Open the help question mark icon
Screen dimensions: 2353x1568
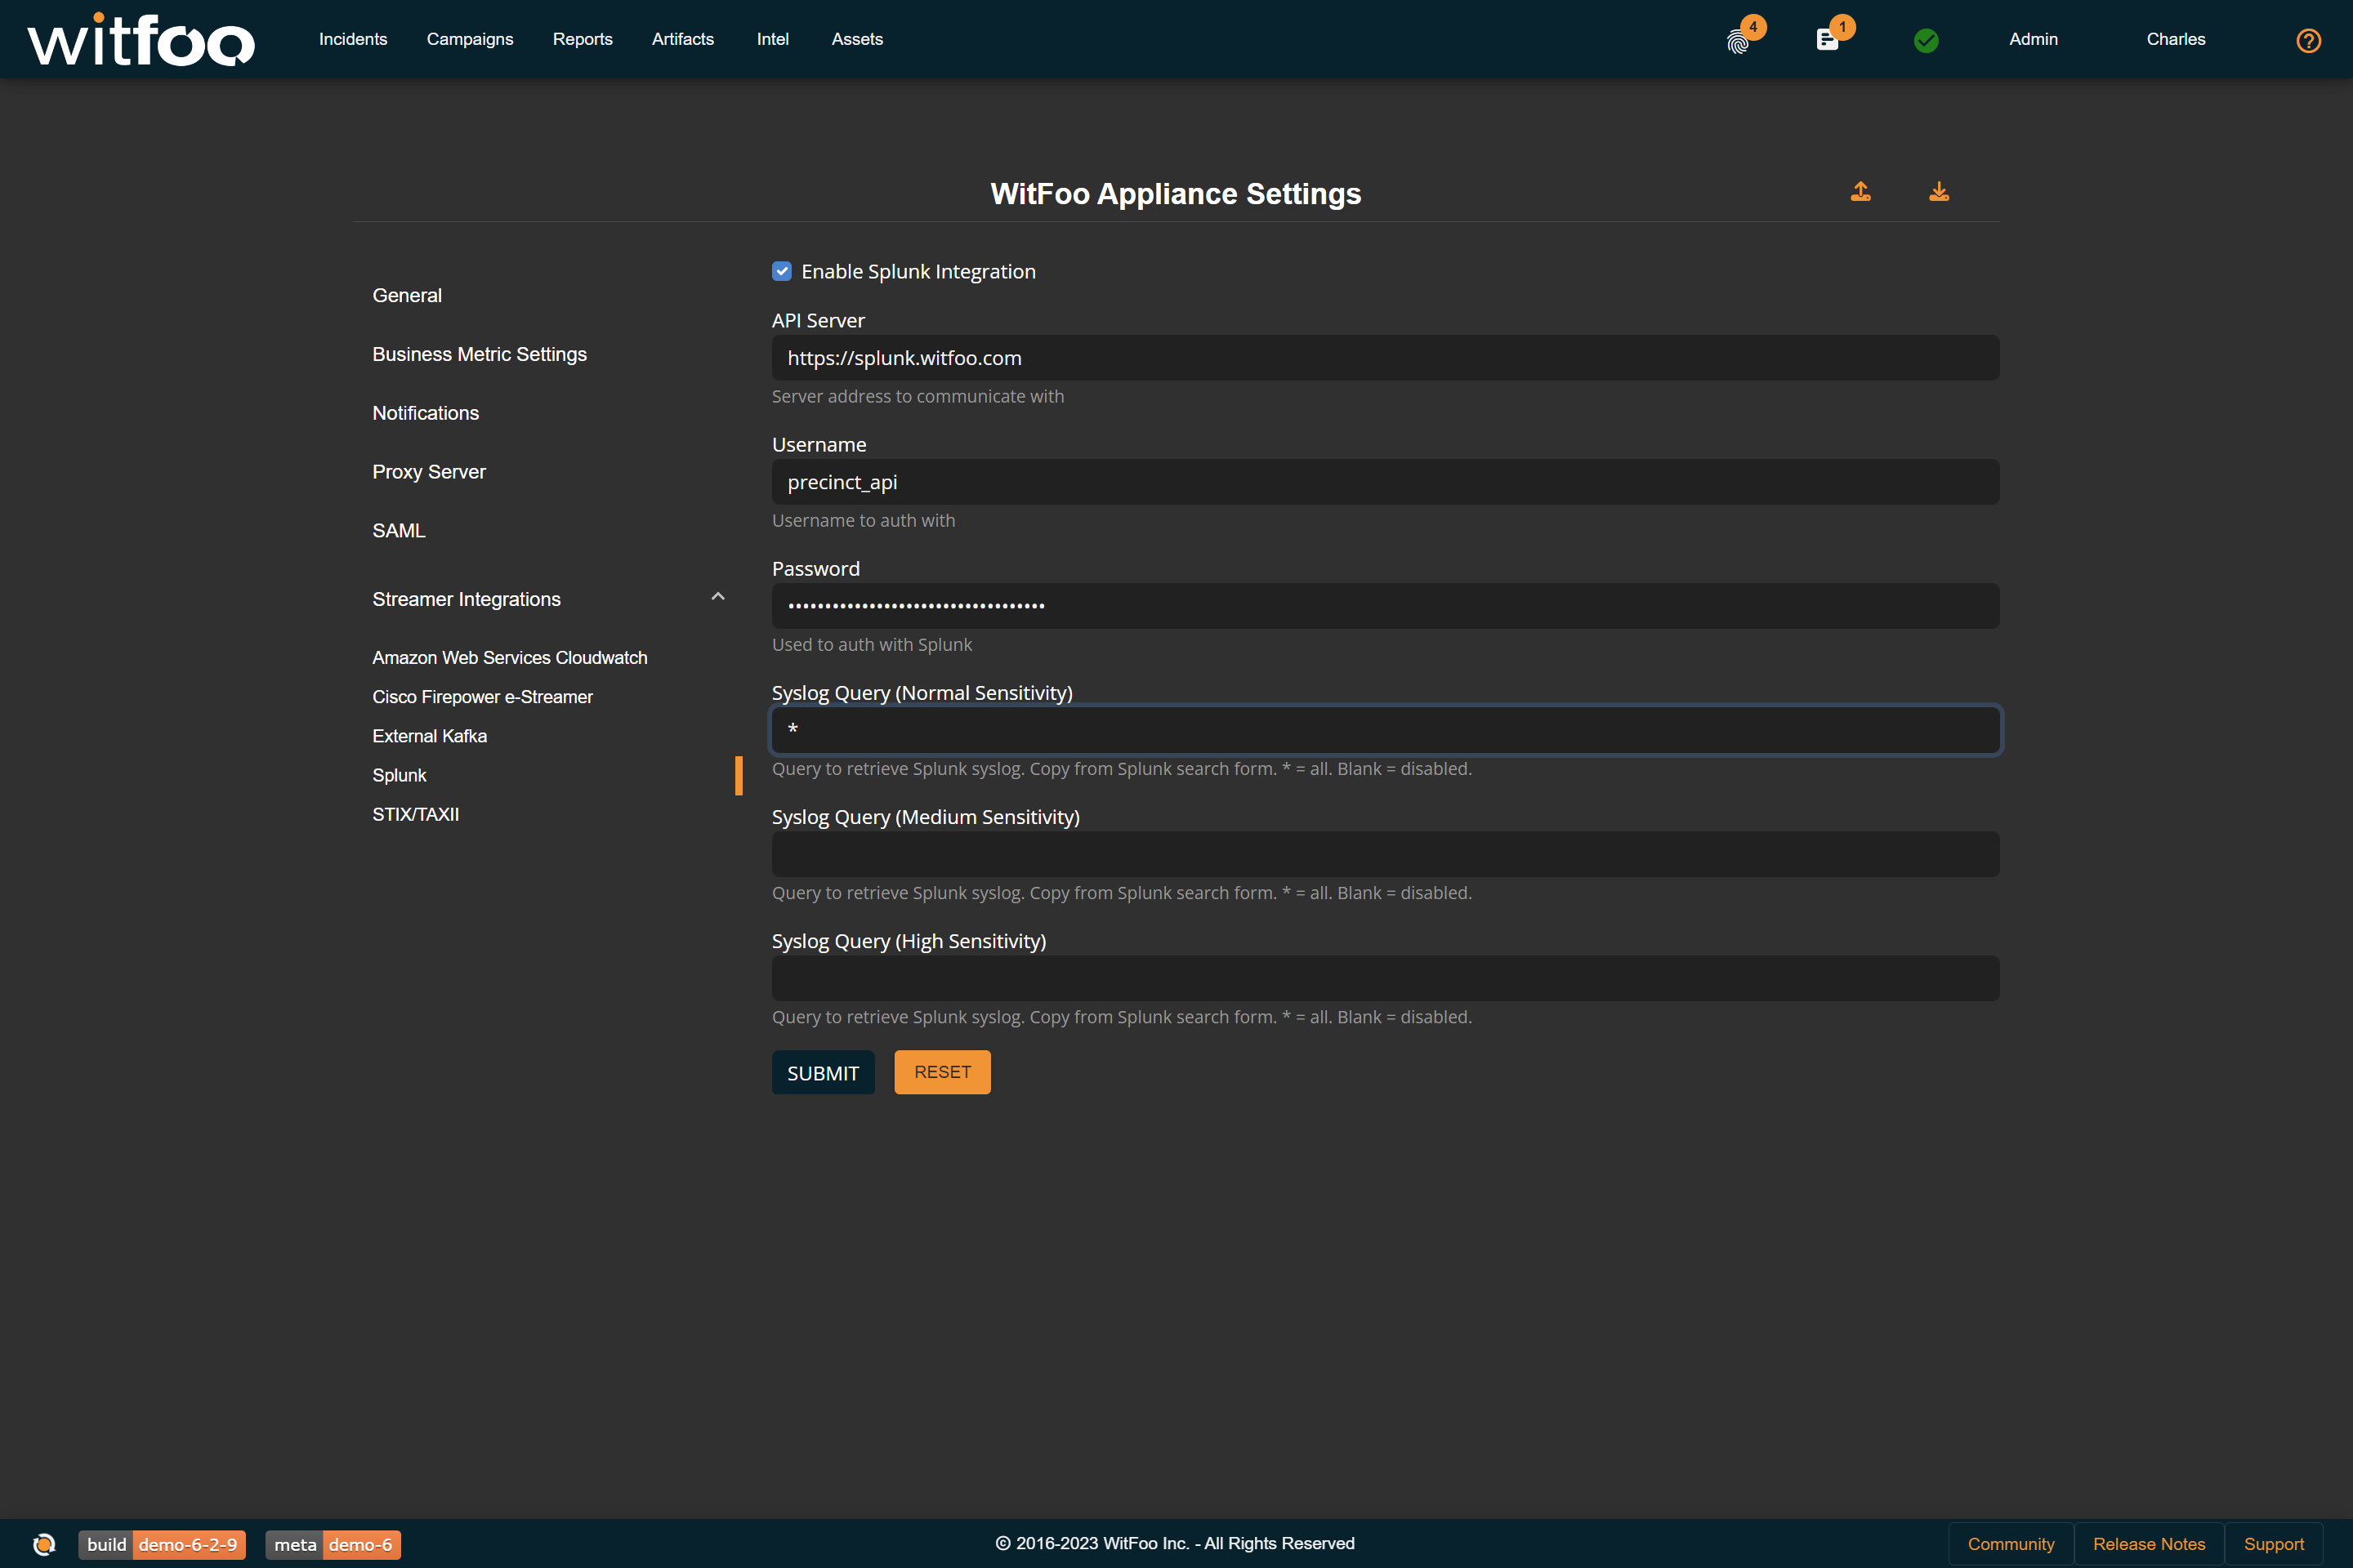pyautogui.click(x=2308, y=40)
